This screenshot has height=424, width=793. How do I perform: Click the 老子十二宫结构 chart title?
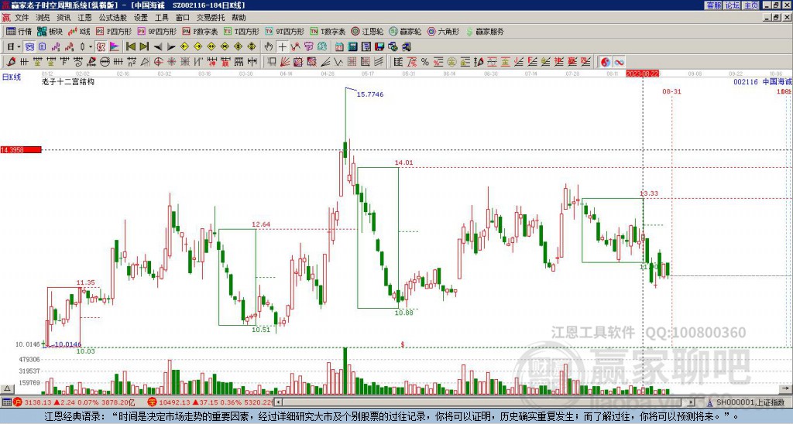(68, 81)
